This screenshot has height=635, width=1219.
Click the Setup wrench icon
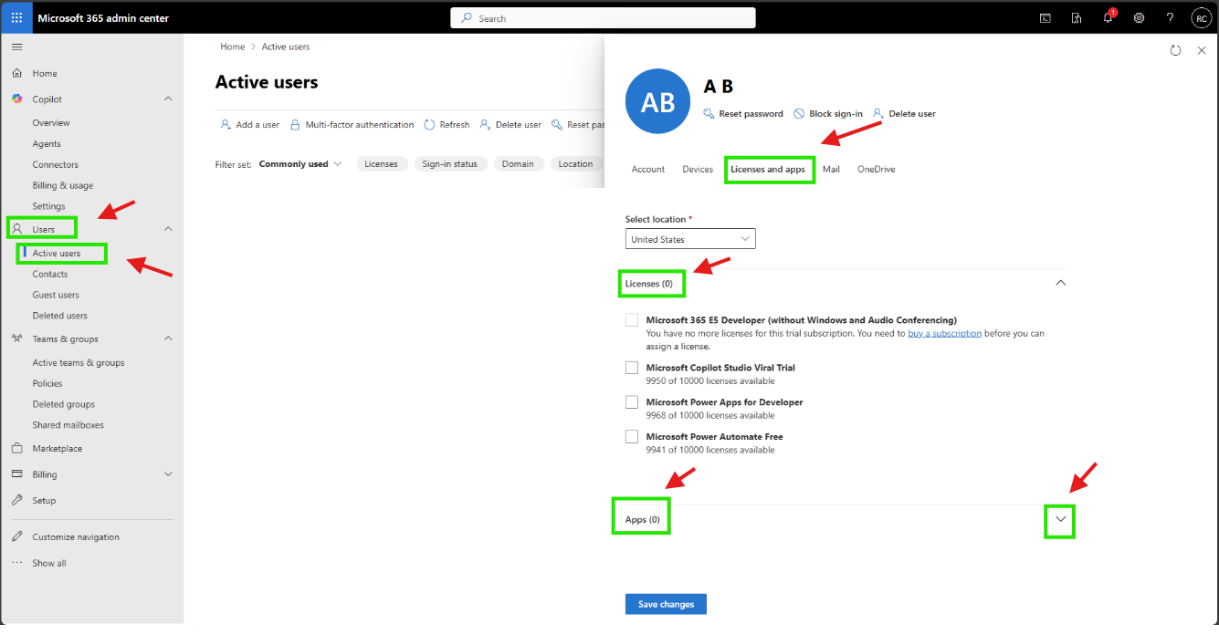click(17, 500)
